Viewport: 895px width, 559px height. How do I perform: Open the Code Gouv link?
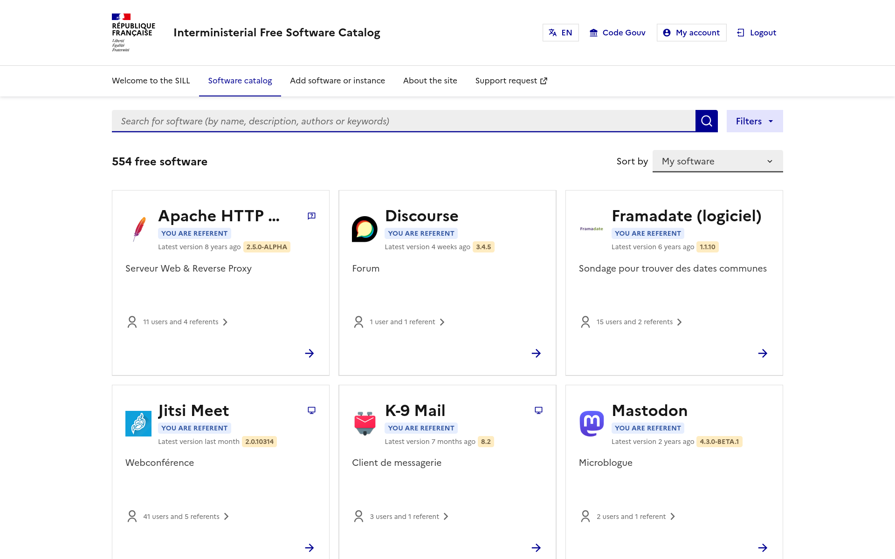(x=617, y=33)
